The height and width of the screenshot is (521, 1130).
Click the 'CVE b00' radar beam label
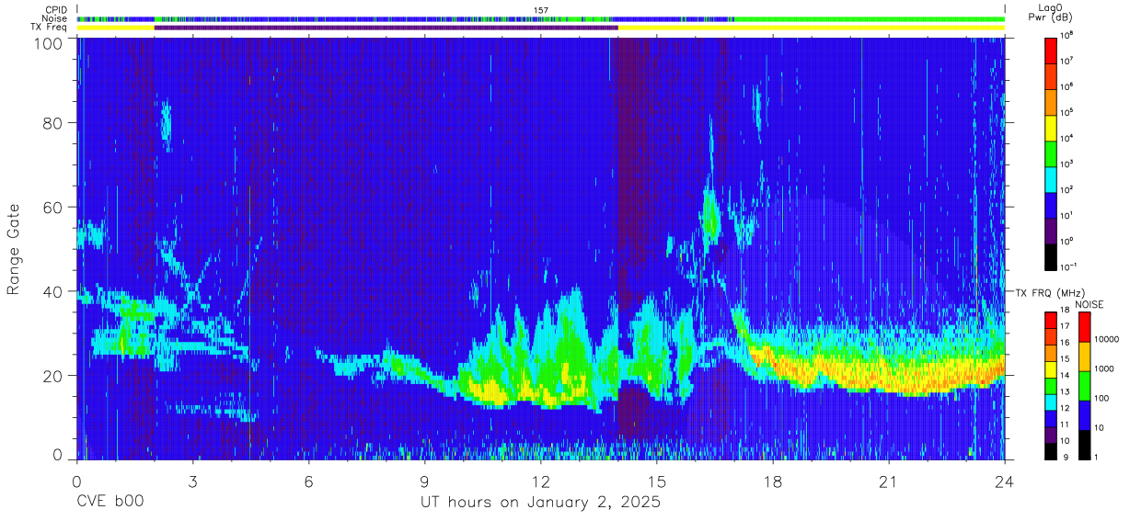click(x=110, y=504)
